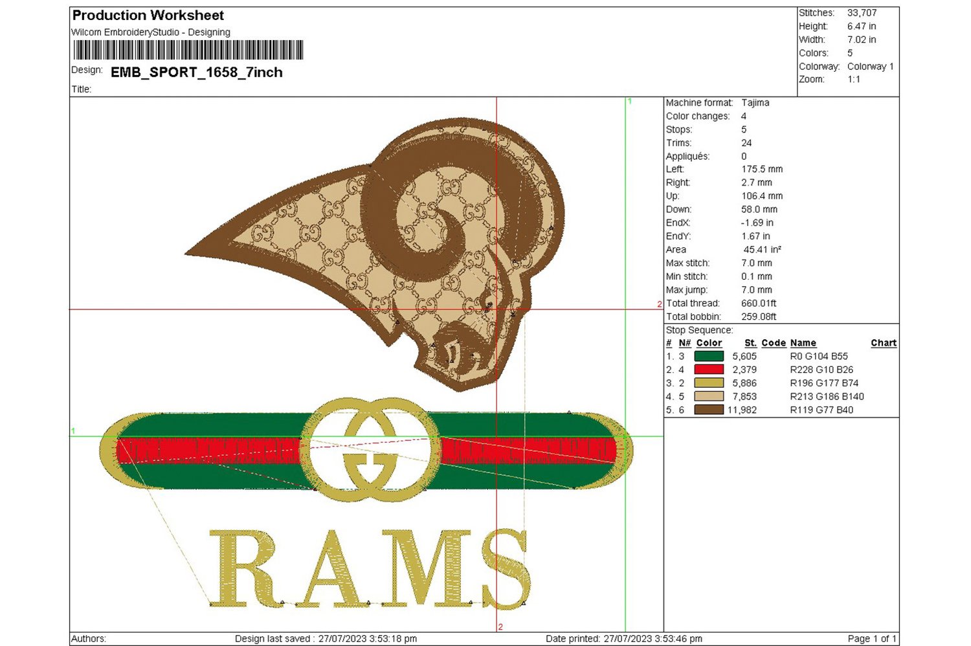Viewport: 971px width, 646px height.
Task: Click the area value "45.41 in²"
Action: pyautogui.click(x=763, y=250)
